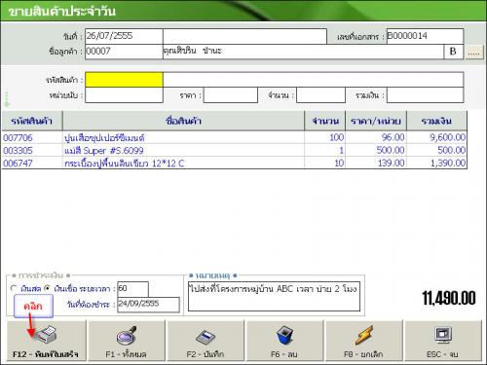Viewport: 487px width, 365px height.
Task: Click the ESC exit monitor icon
Action: [x=443, y=335]
